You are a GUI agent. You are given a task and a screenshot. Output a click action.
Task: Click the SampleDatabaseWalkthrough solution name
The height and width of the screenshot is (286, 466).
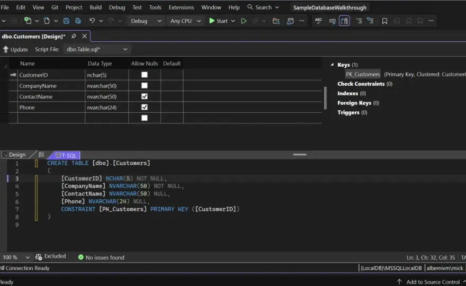pyautogui.click(x=329, y=7)
